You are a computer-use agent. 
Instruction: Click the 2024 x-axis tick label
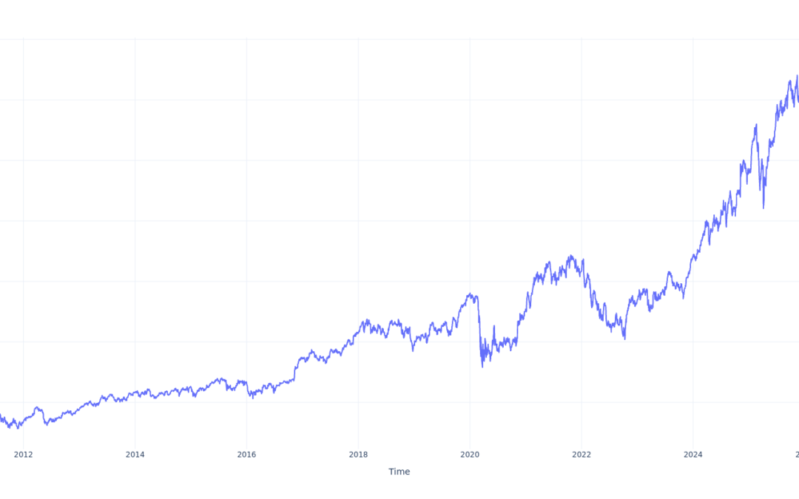point(693,455)
